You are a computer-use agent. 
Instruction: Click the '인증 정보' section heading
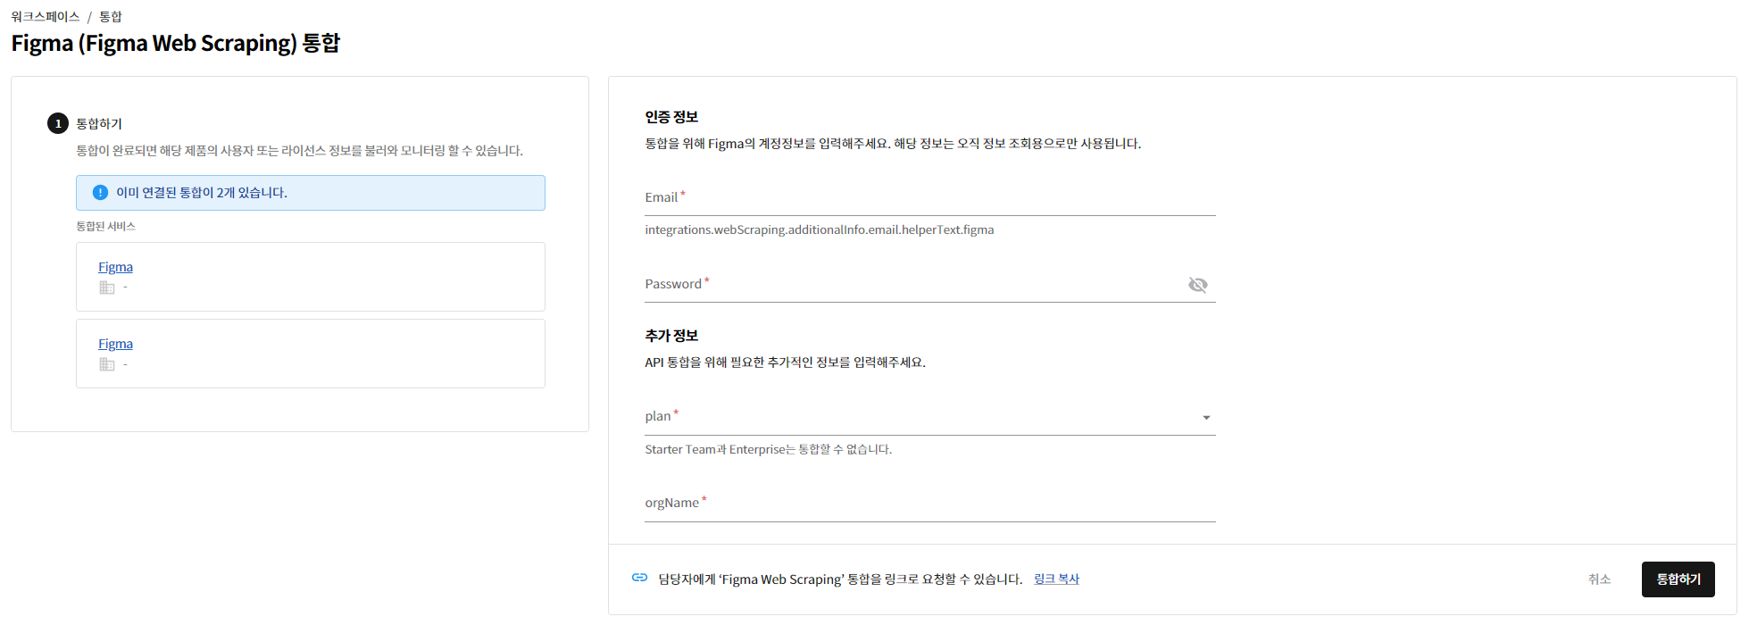coord(671,117)
